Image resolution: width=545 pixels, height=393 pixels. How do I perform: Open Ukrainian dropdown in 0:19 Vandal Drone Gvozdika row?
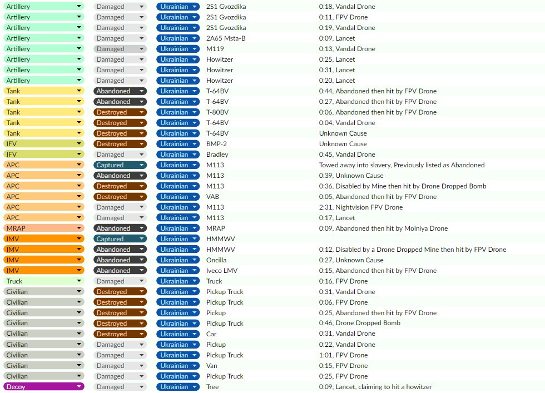pos(178,27)
